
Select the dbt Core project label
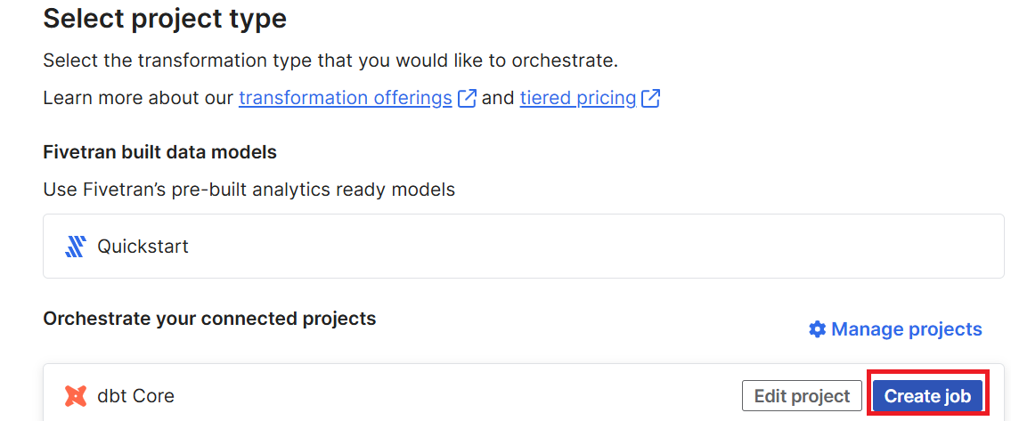point(135,395)
